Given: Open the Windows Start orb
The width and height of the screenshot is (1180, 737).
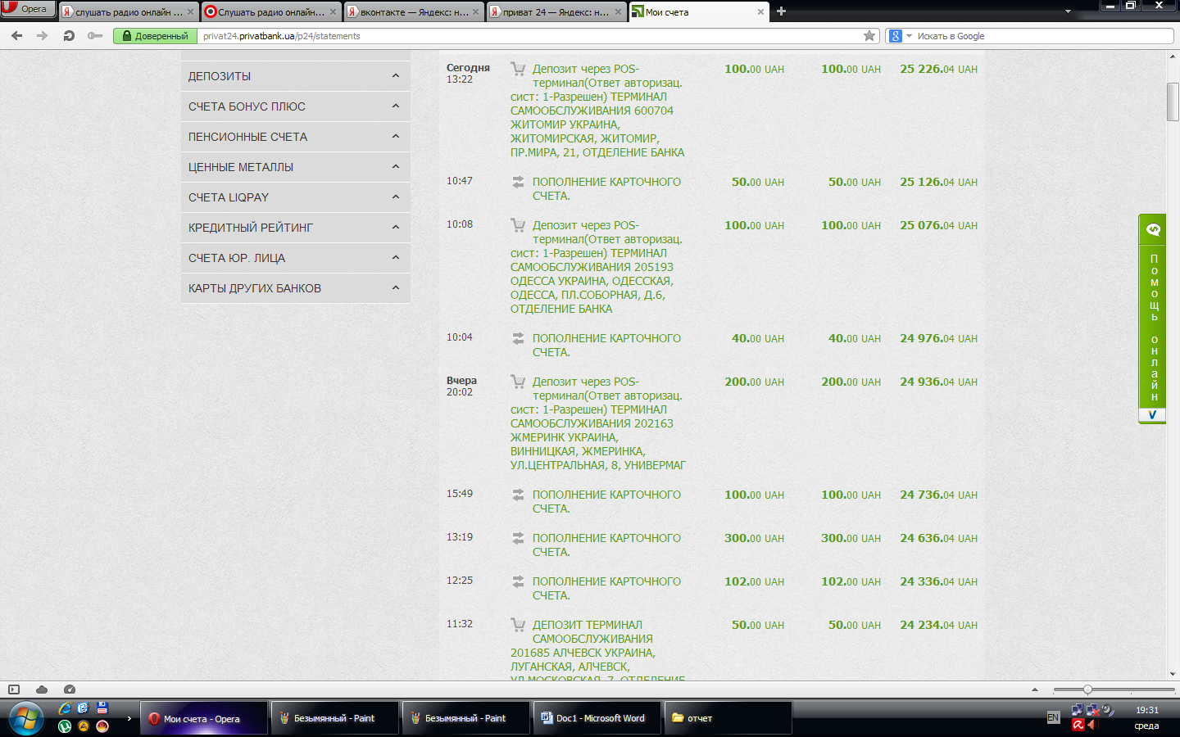Looking at the screenshot, I should coord(25,719).
